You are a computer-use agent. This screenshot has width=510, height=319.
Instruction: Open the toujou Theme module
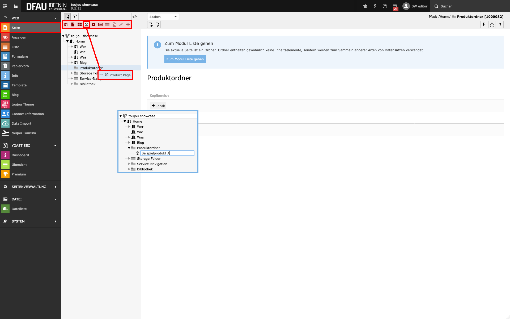point(23,104)
